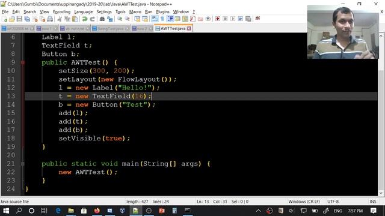Click the Paste clipboard icon
The image size is (385, 216).
75,19
